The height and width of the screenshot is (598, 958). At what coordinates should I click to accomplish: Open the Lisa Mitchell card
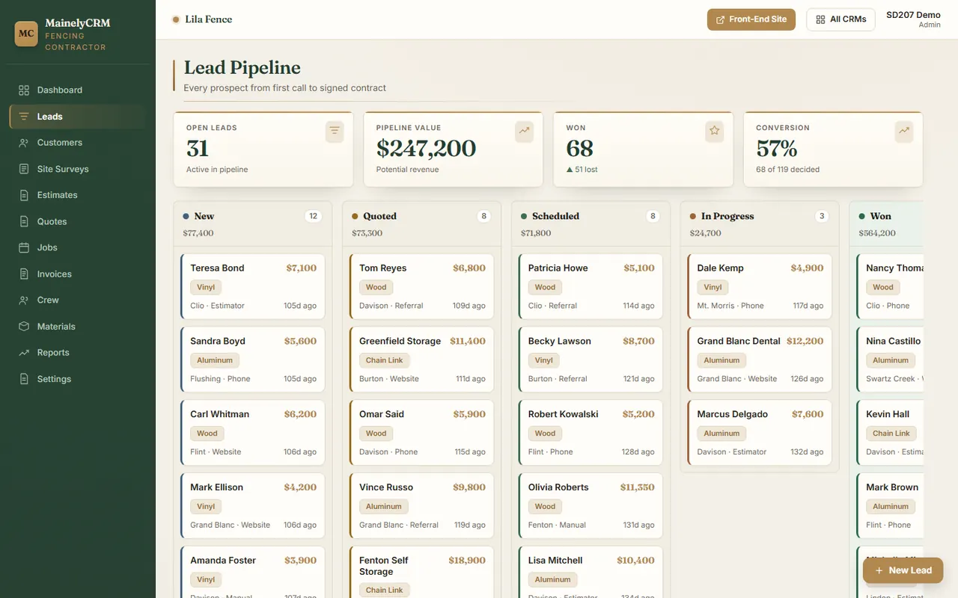pos(591,572)
